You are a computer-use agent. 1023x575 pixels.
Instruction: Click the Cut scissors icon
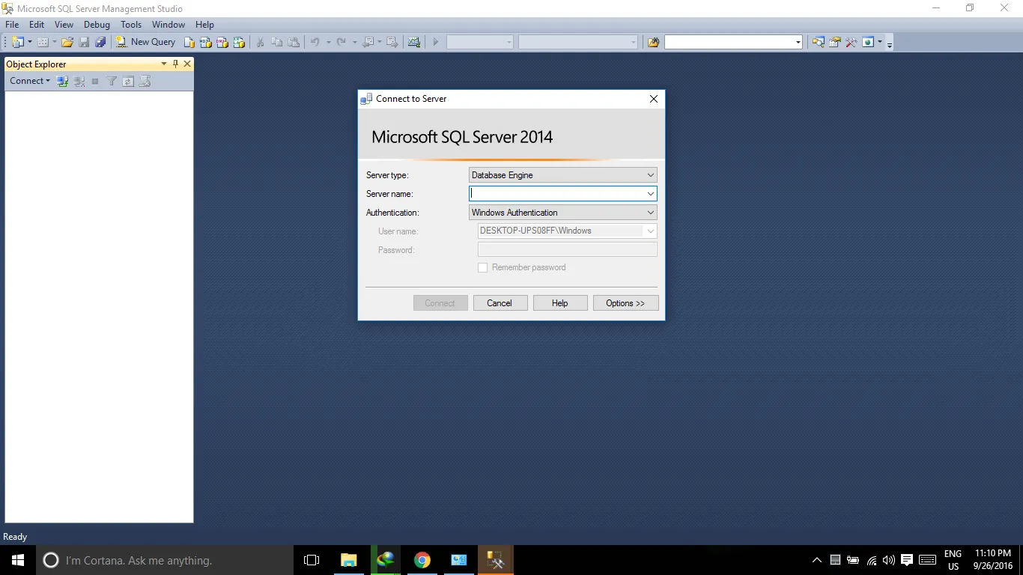click(261, 43)
